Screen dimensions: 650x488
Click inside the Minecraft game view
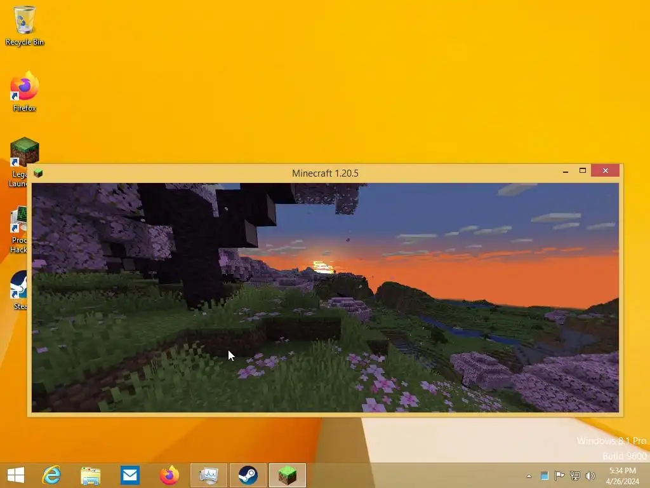pos(325,297)
